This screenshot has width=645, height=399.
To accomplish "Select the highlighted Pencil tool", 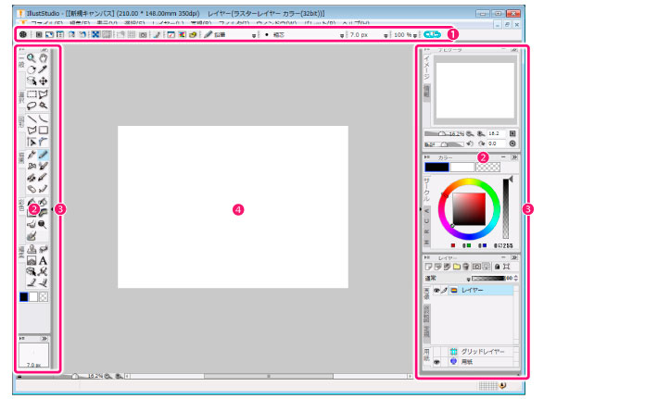I will 44,155.
